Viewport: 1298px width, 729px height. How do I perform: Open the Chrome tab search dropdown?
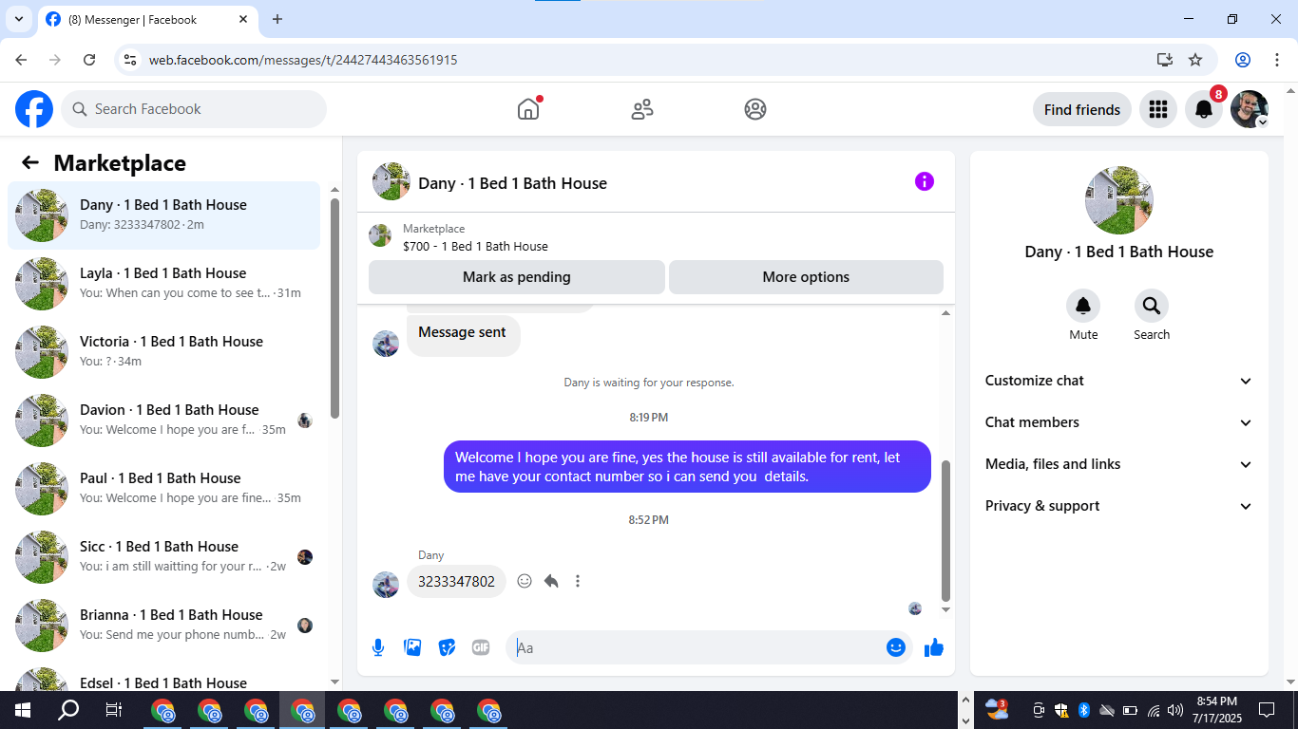pyautogui.click(x=19, y=19)
